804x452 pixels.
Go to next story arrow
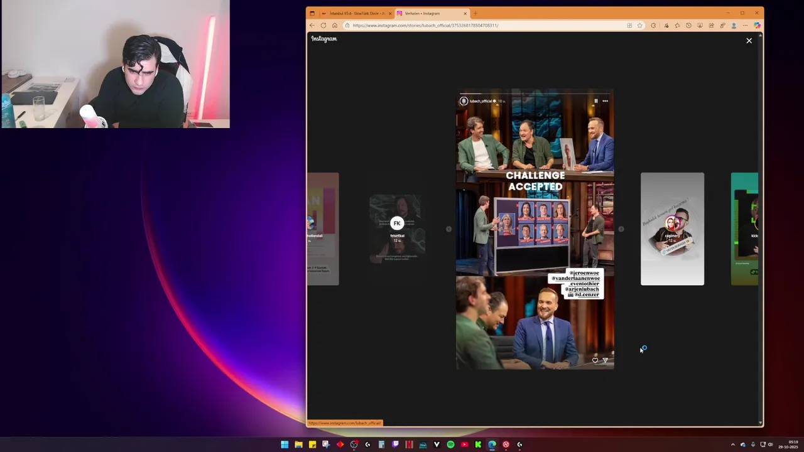coord(621,229)
